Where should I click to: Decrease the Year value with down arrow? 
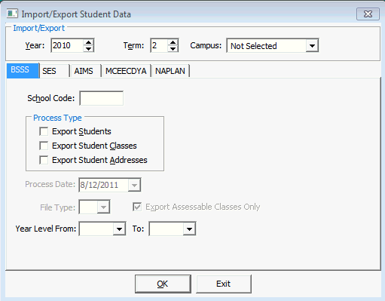(x=89, y=48)
